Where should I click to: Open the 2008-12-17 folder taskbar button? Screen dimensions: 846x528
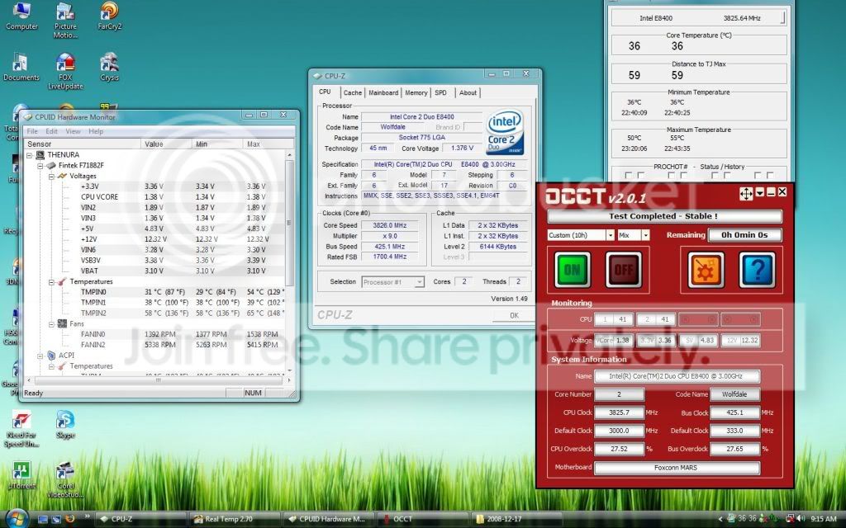coord(516,519)
